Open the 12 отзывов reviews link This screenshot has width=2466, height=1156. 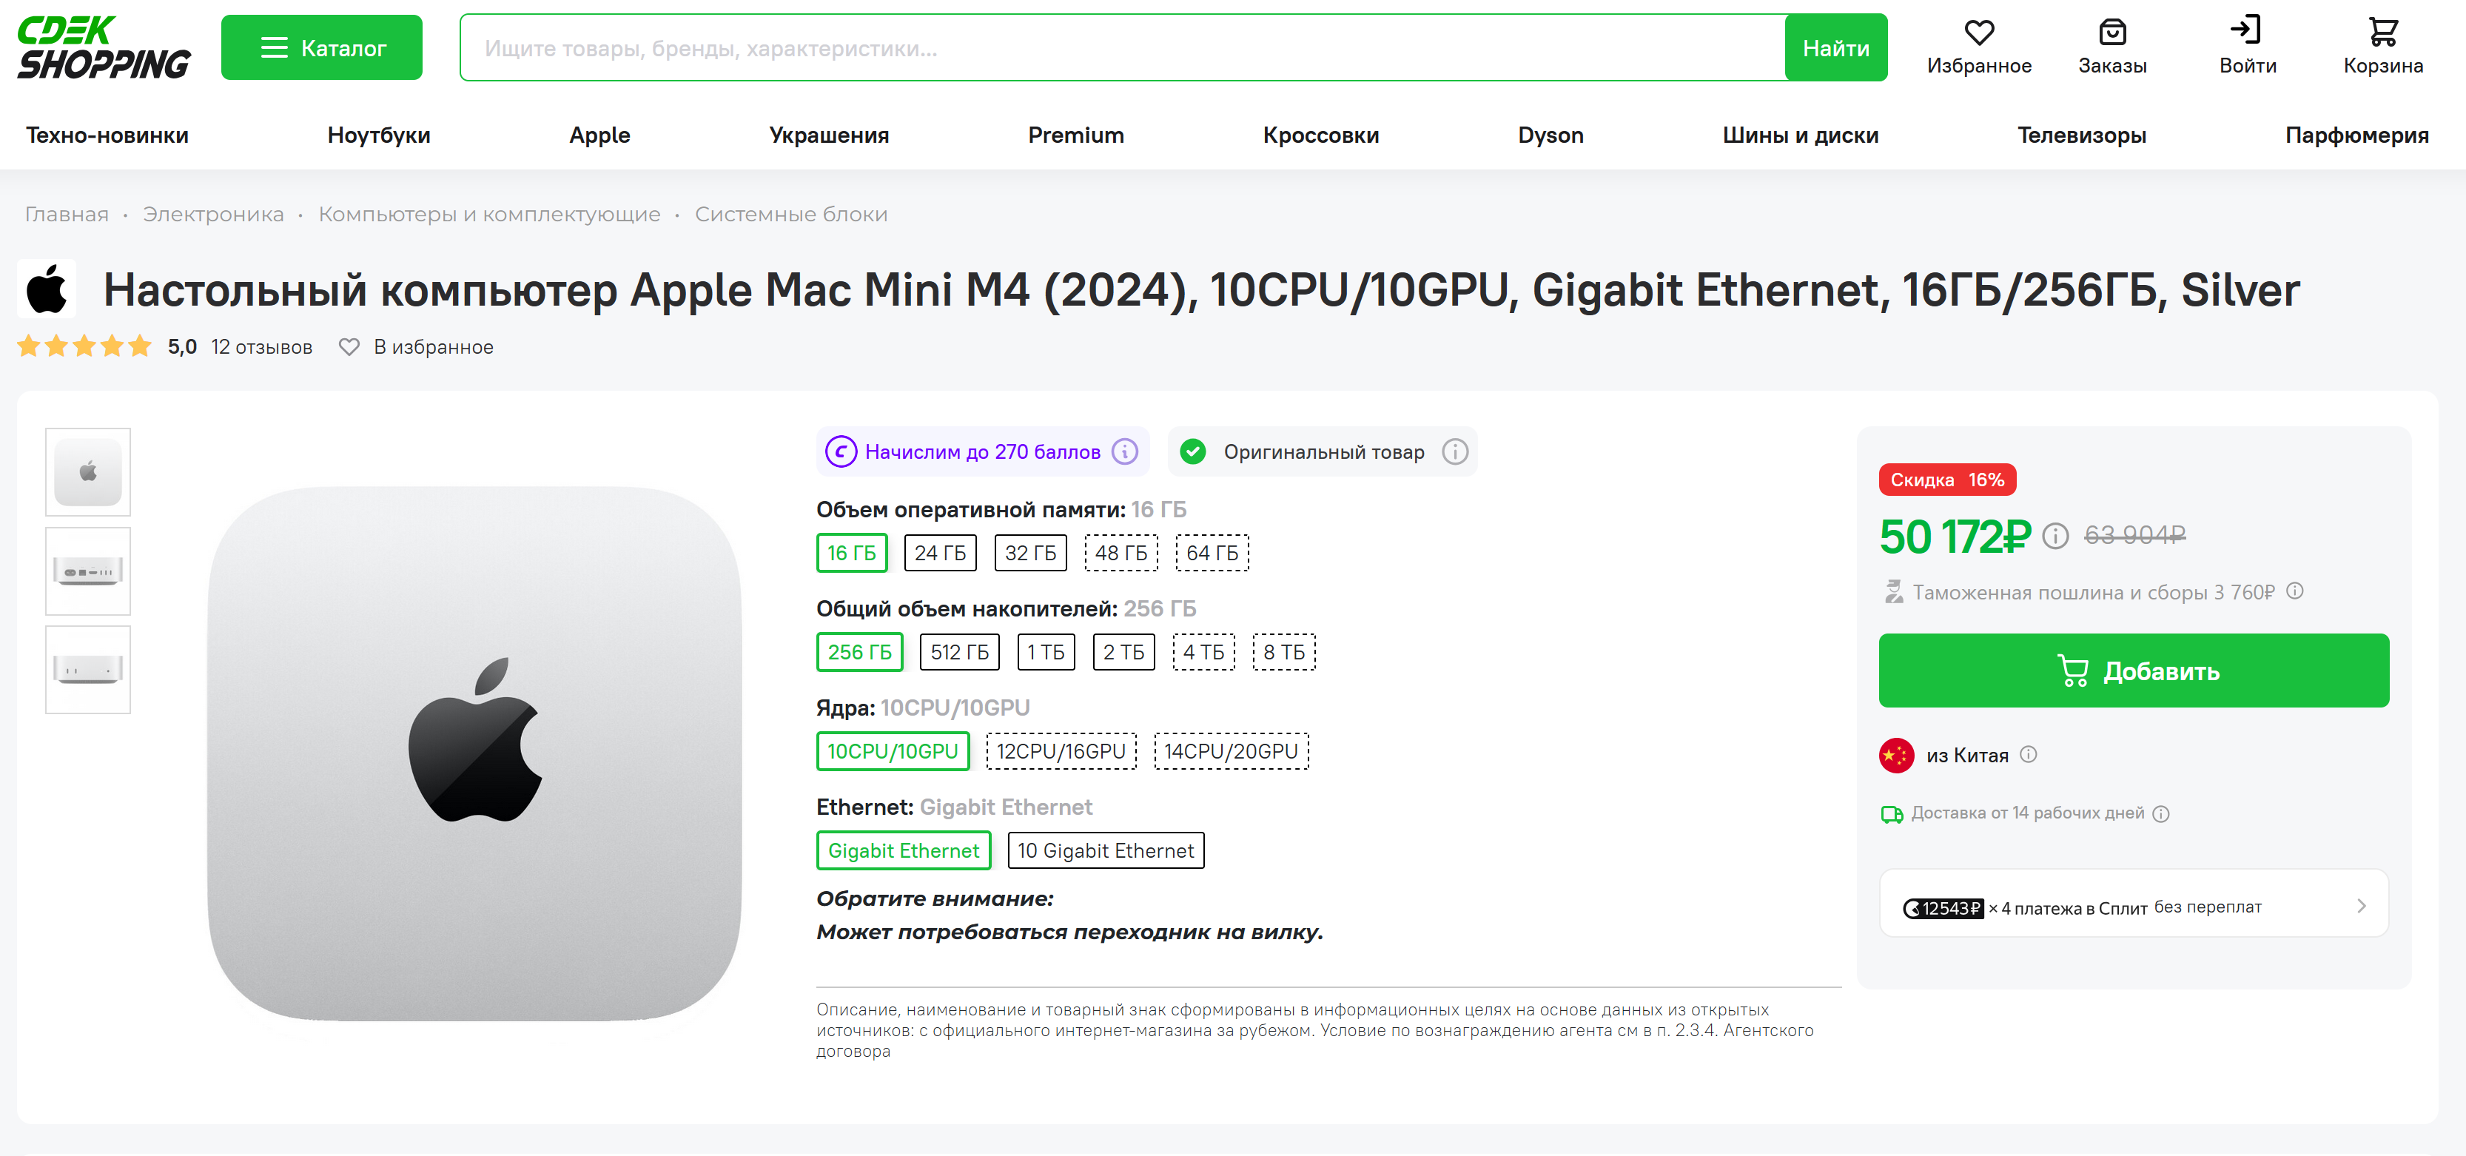(x=261, y=346)
